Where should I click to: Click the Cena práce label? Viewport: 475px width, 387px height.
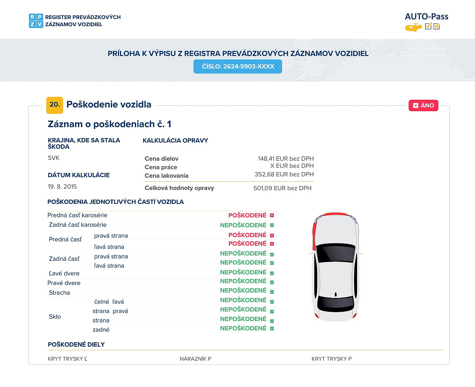click(161, 167)
